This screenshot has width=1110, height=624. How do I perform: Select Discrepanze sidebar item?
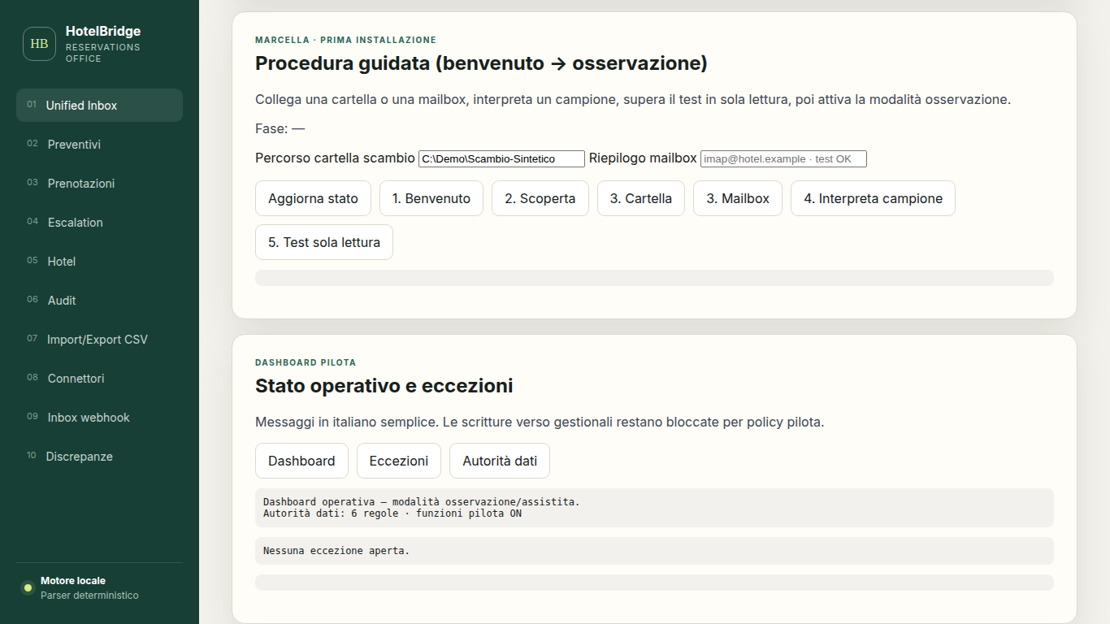(x=99, y=457)
